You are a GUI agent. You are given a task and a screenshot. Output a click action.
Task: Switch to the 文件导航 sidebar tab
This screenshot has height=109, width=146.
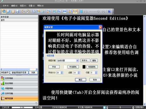coord(19,93)
